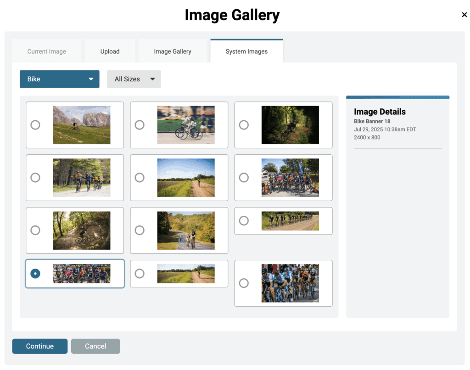Select radio for blue sky dirt road image
The width and height of the screenshot is (470, 370).
click(x=140, y=178)
